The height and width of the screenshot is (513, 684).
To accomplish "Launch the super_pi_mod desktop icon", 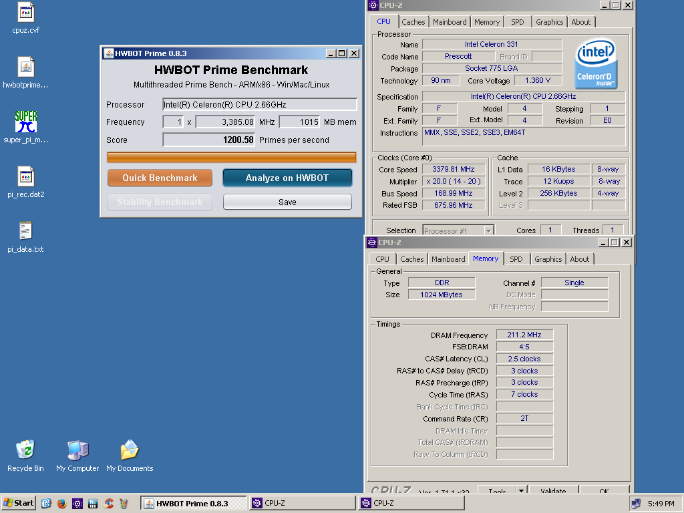I will coord(26,122).
